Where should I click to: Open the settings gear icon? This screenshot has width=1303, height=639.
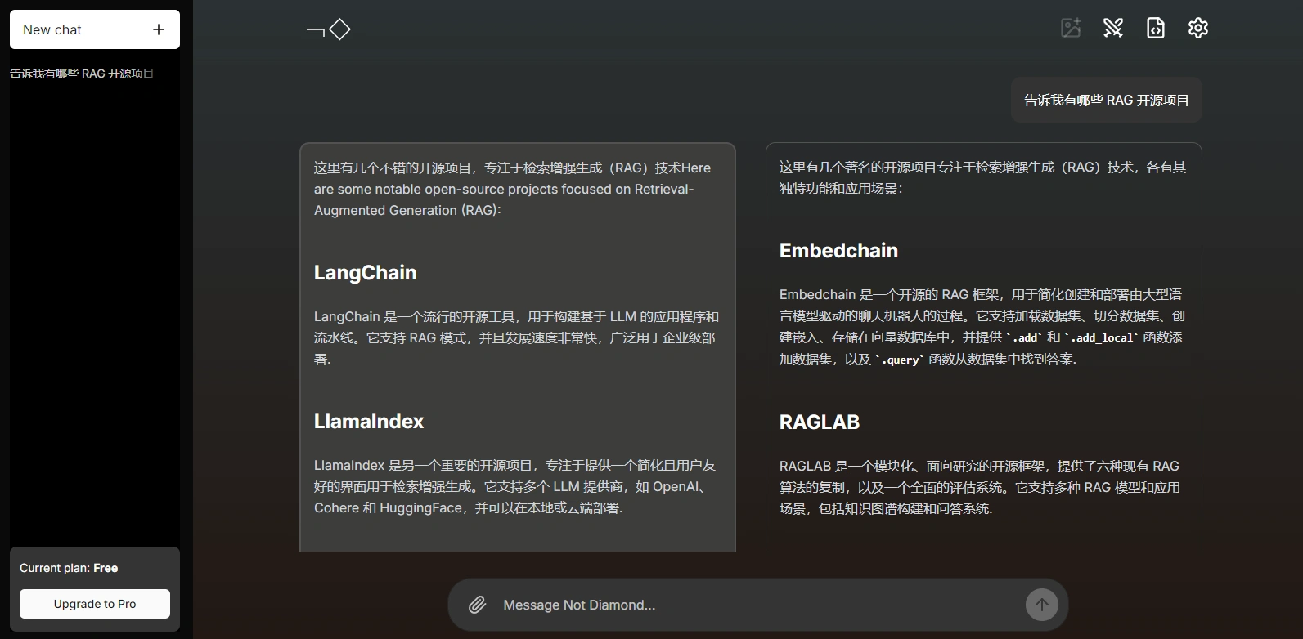tap(1198, 28)
